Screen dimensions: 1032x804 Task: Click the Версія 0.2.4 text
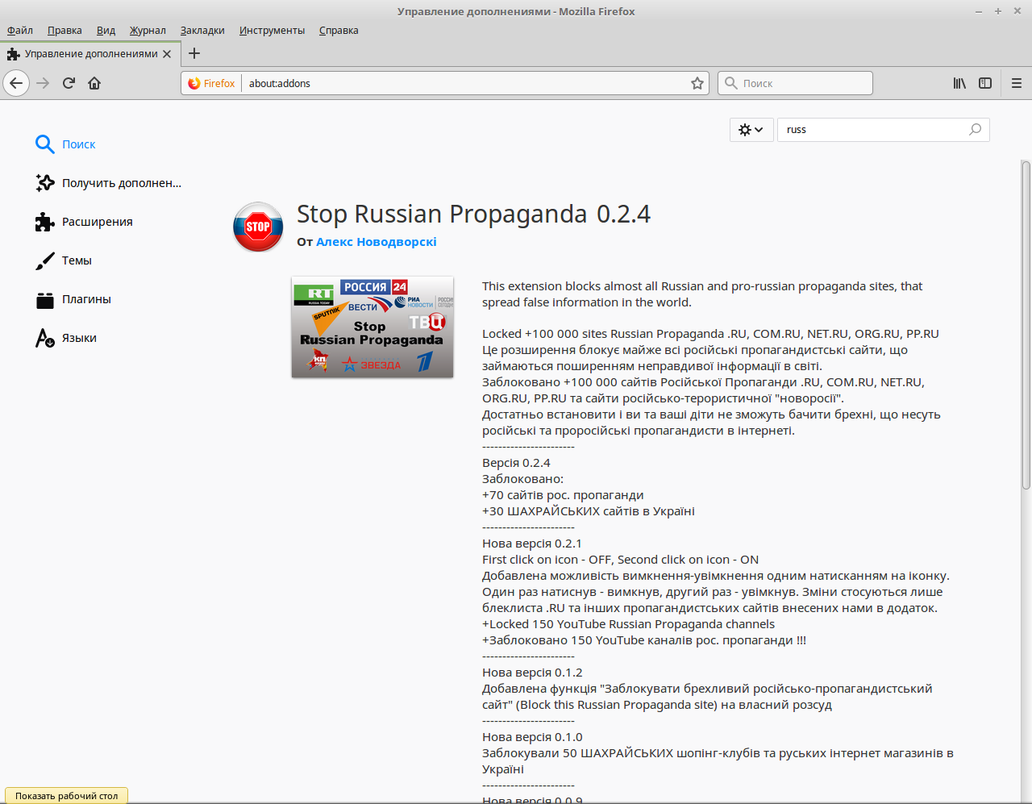pos(516,463)
